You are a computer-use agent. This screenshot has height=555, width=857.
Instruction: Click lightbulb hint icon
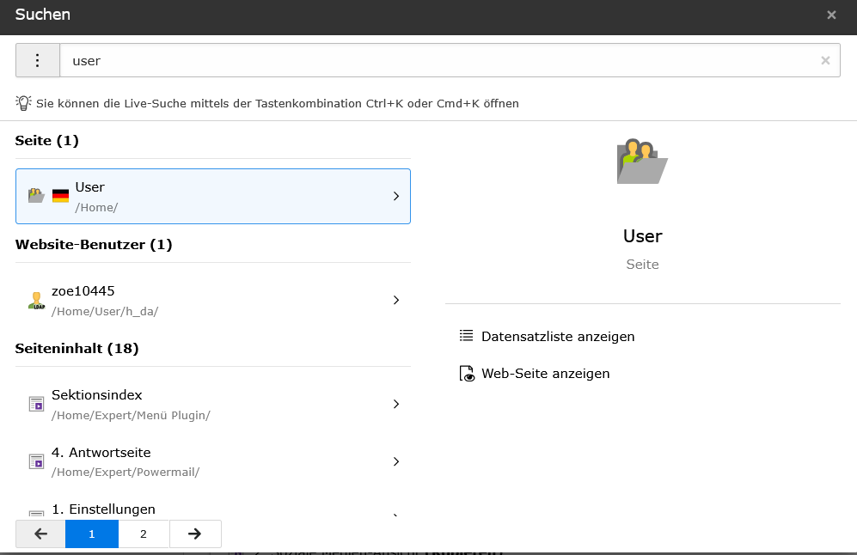(23, 103)
